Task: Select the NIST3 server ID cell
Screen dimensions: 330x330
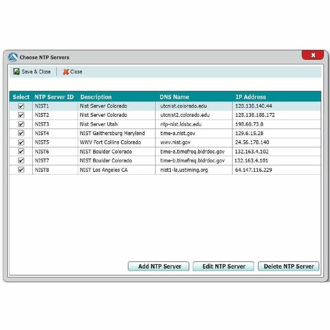Action: coord(42,124)
